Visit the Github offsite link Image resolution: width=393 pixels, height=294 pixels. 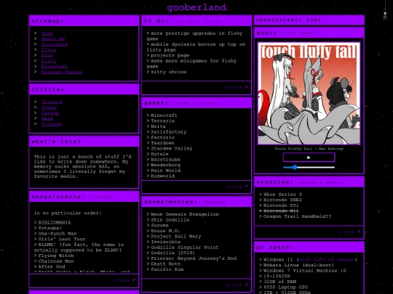coord(50,113)
